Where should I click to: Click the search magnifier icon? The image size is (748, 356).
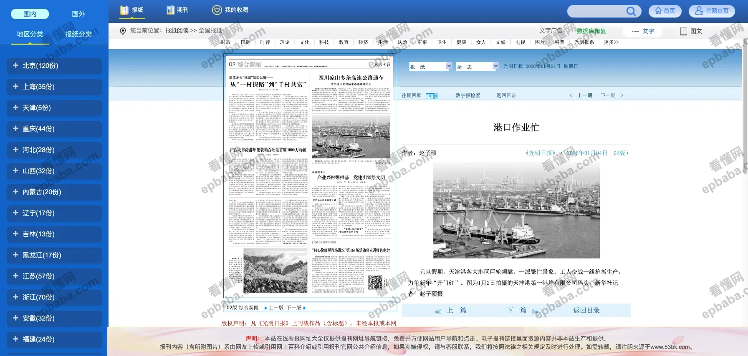631,11
